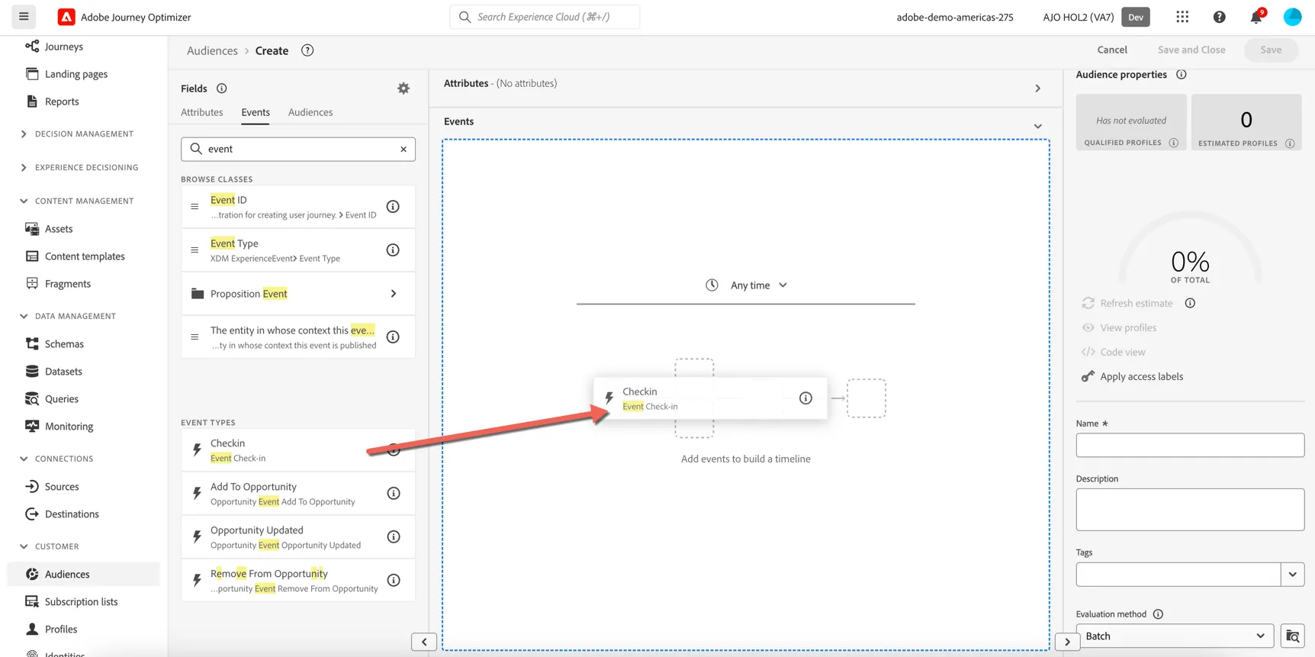This screenshot has width=1315, height=657.
Task: Collapse the left Fields panel arrow
Action: click(424, 642)
